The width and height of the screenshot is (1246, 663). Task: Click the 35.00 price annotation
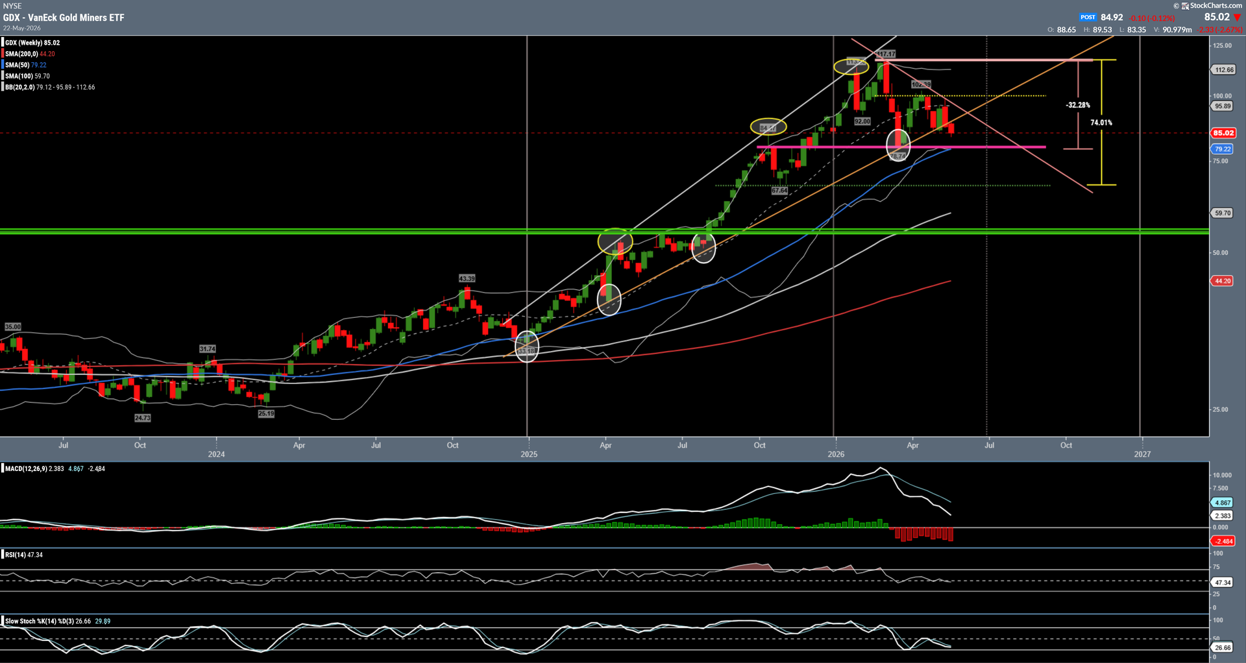[x=13, y=327]
